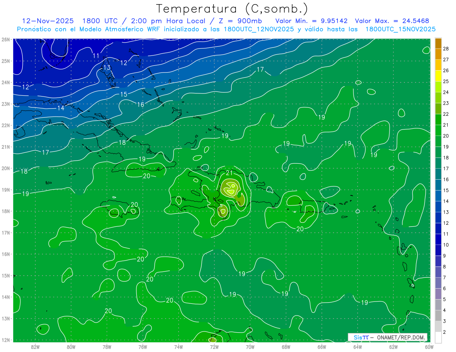Click latitude tick label "26N"
The width and height of the screenshot is (456, 352).
click(6, 39)
